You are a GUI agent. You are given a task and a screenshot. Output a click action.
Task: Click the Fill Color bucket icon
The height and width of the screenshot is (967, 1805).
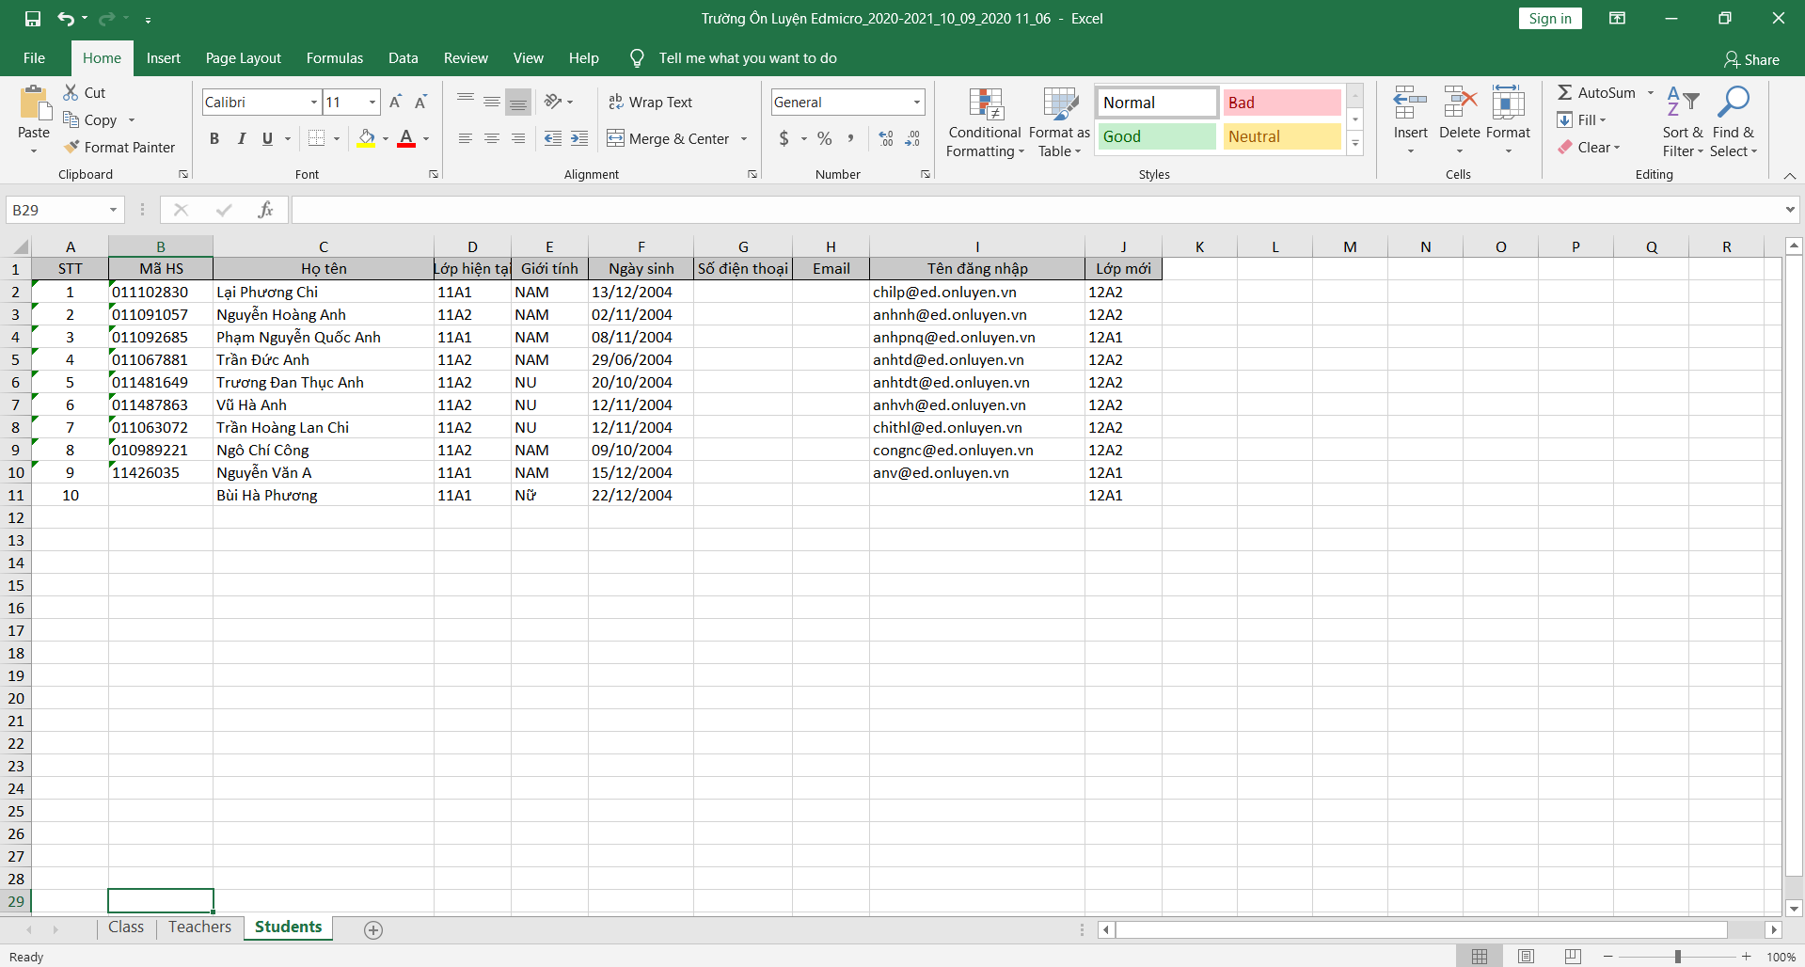click(x=367, y=138)
